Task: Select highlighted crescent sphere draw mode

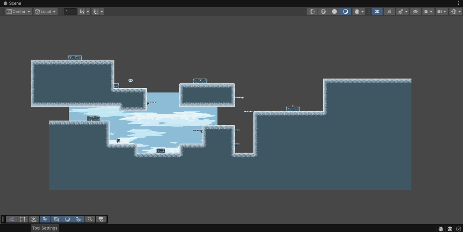Action: click(x=346, y=12)
